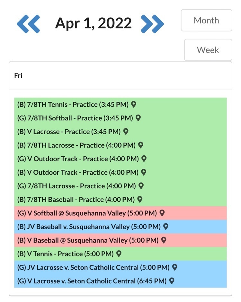Switch to Month view

[206, 20]
